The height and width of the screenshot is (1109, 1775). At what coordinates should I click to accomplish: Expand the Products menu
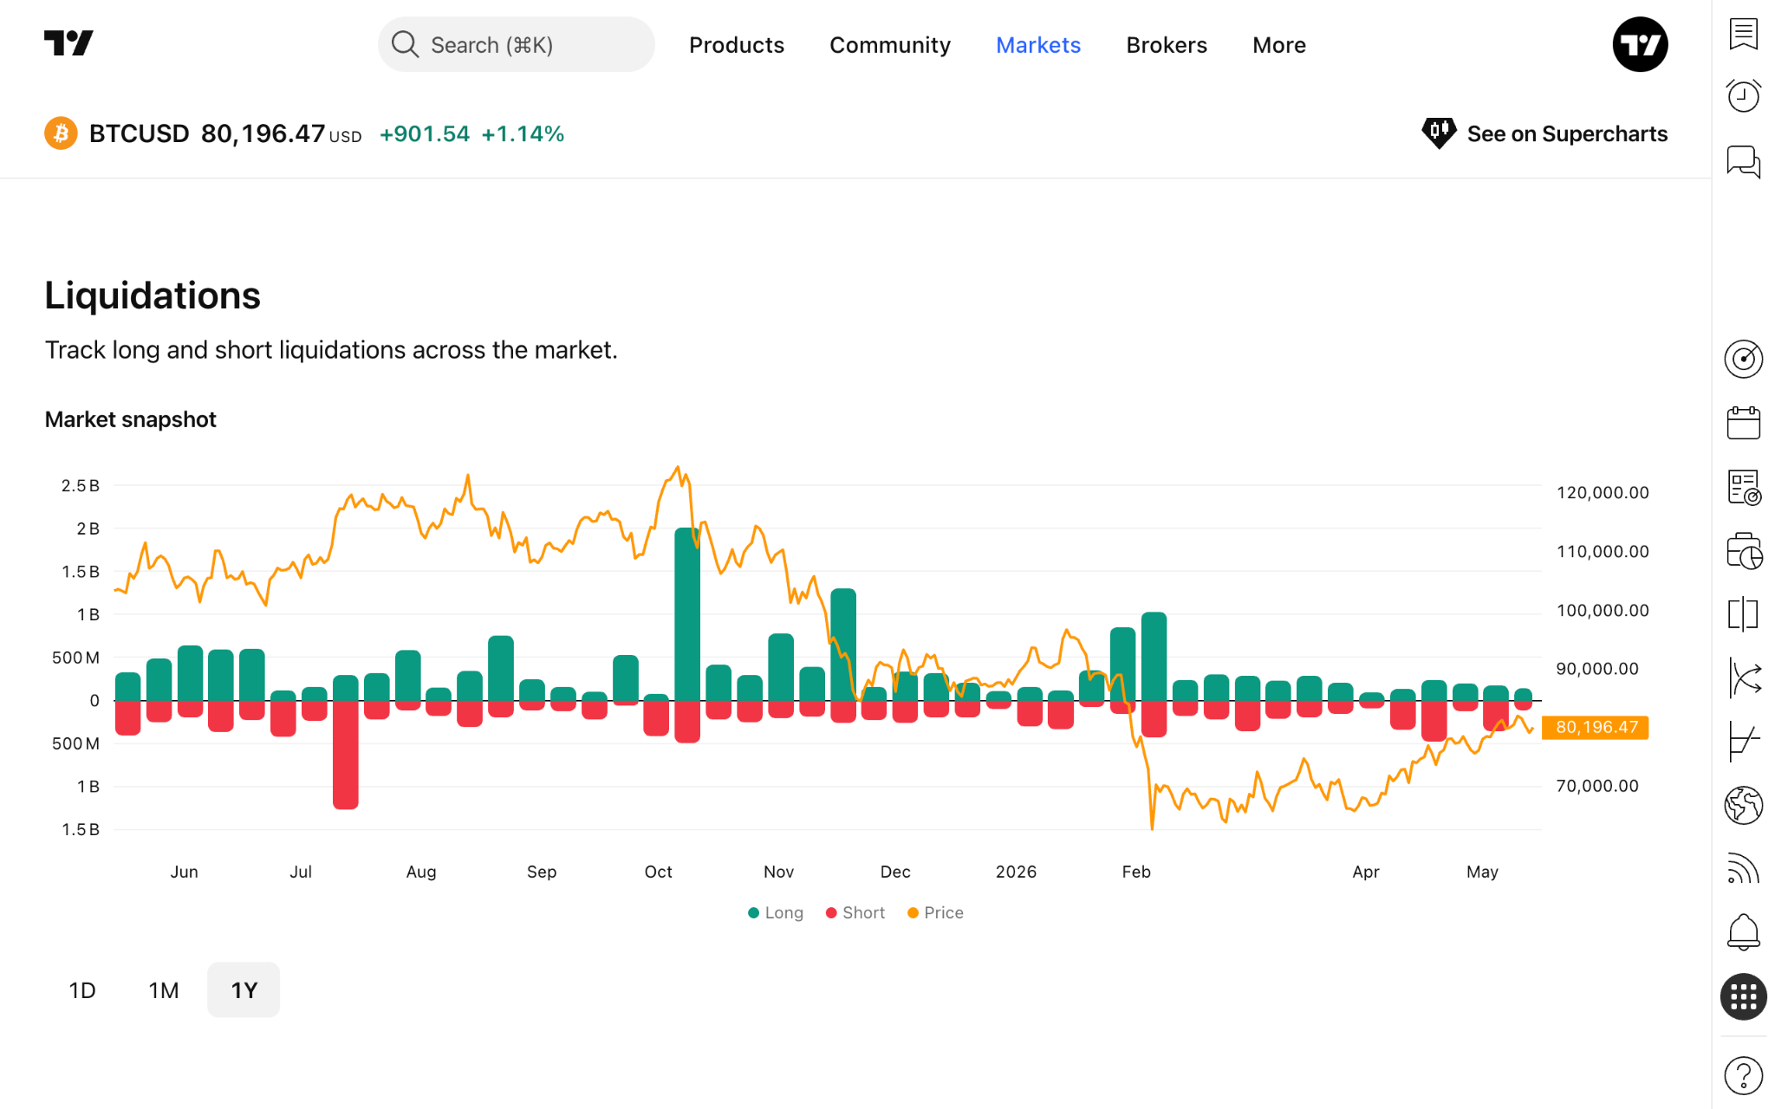pyautogui.click(x=737, y=45)
